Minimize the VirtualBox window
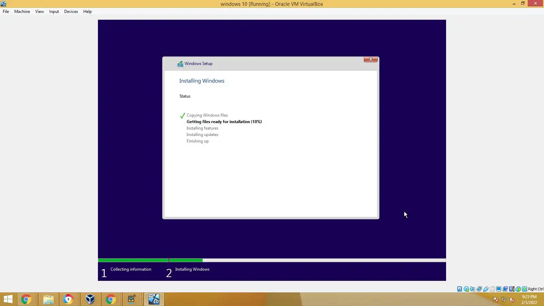The image size is (544, 306). [514, 3]
